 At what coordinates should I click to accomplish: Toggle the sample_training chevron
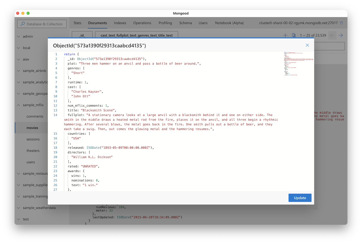click(x=18, y=196)
